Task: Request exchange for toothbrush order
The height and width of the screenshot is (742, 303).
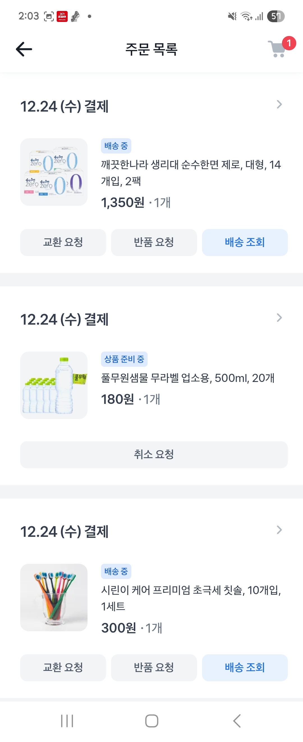Action: coord(63,668)
